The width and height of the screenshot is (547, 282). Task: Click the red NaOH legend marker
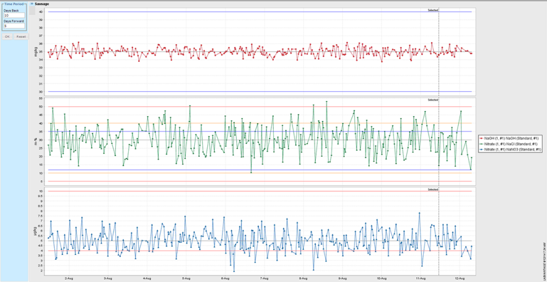pos(482,139)
